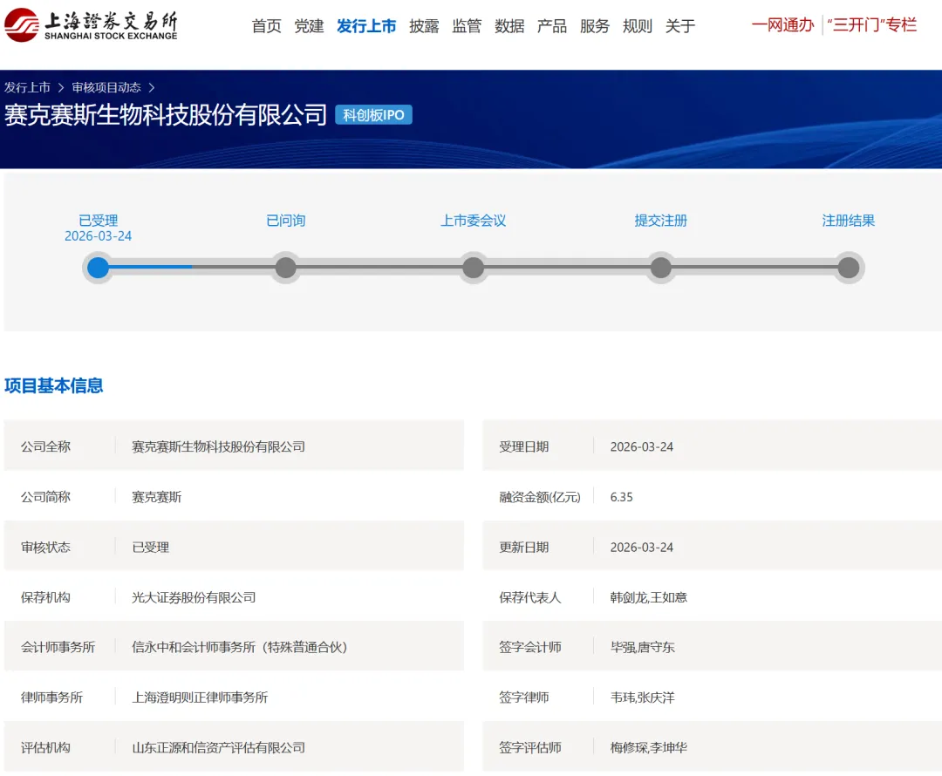The height and width of the screenshot is (776, 942).
Task: Select the 上市委会议 stage label
Action: [474, 221]
